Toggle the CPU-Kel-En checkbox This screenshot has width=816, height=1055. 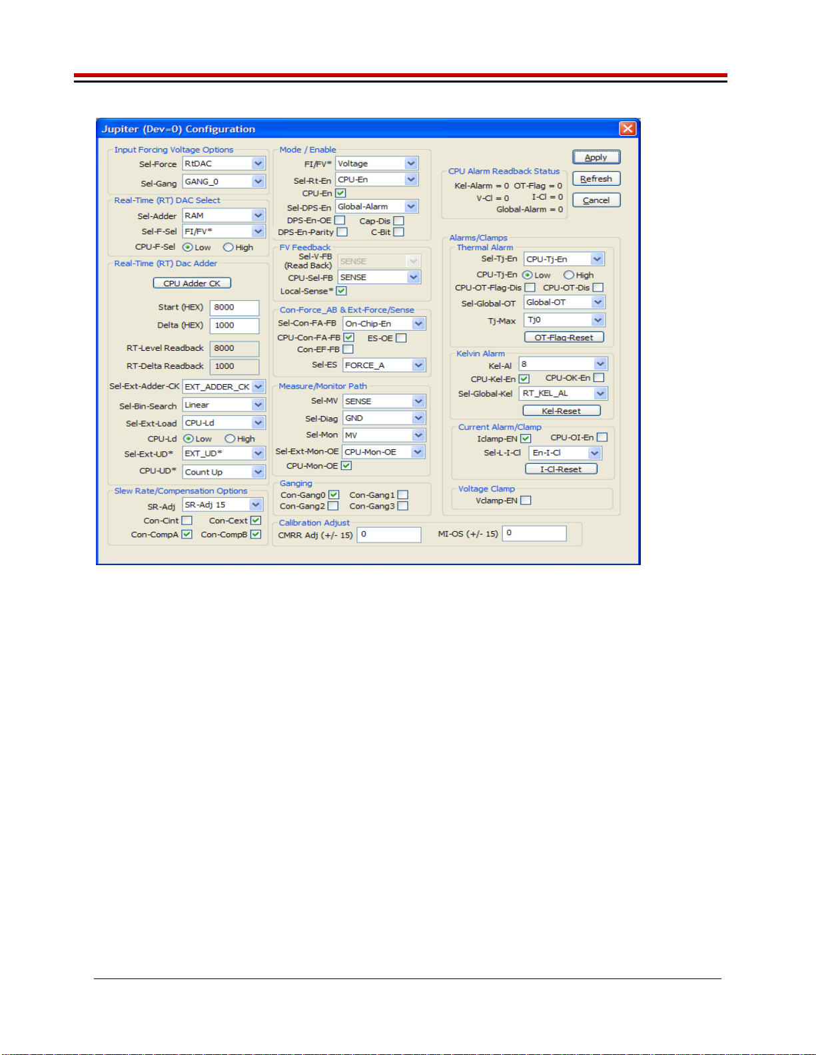coord(524,379)
